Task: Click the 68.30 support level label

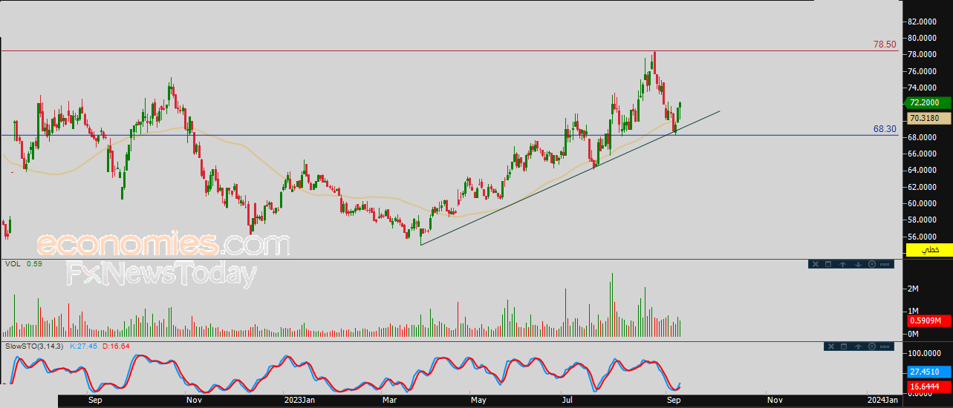Action: point(885,129)
